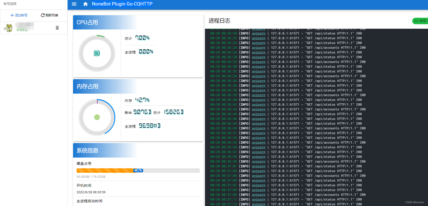428x206 pixels.
Task: Select the 系统信息 card header
Action: (138, 150)
